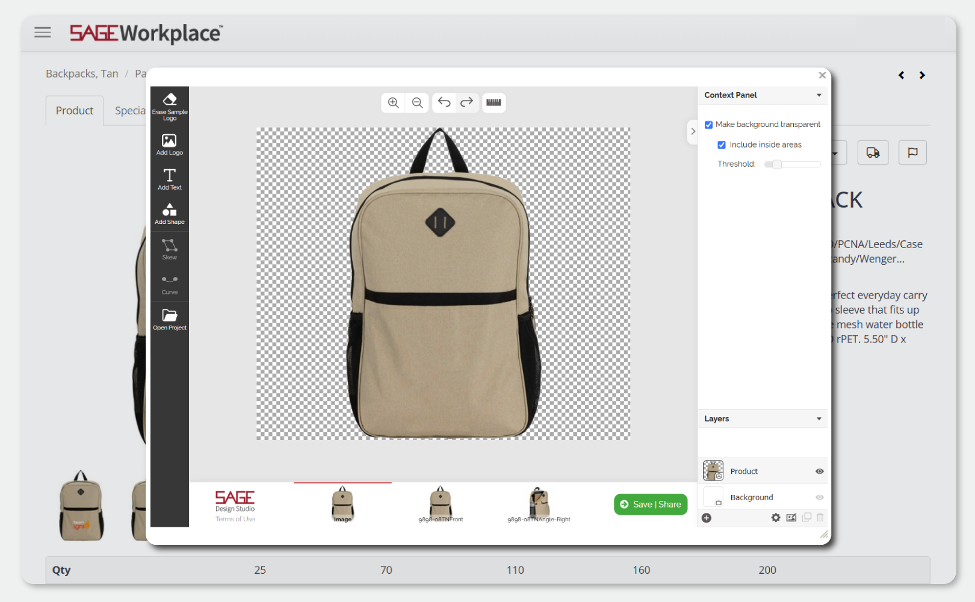
Task: Show the Background layer with eye icon
Action: [819, 497]
